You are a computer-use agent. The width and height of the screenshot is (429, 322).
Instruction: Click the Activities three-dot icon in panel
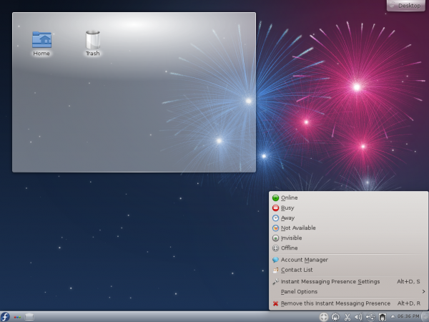pyautogui.click(x=18, y=316)
